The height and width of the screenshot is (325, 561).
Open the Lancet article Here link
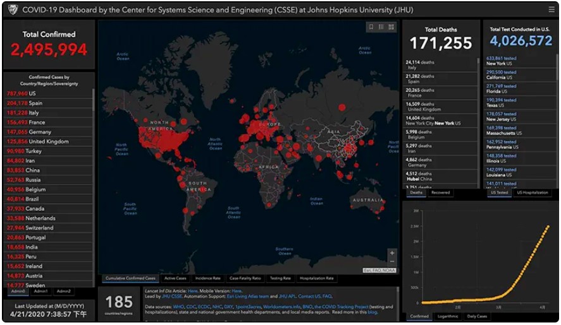point(192,291)
